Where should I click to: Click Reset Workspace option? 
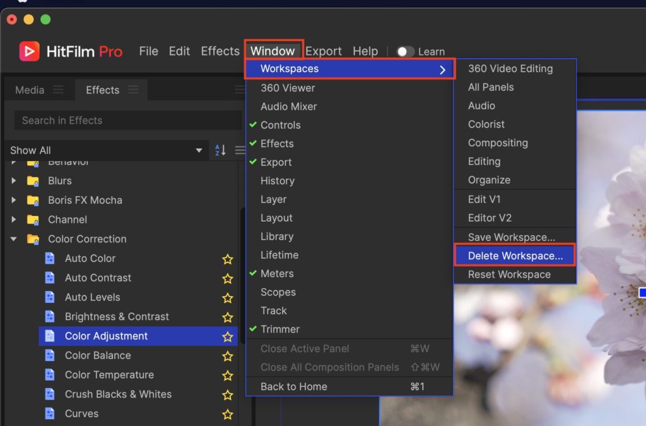pyautogui.click(x=515, y=275)
